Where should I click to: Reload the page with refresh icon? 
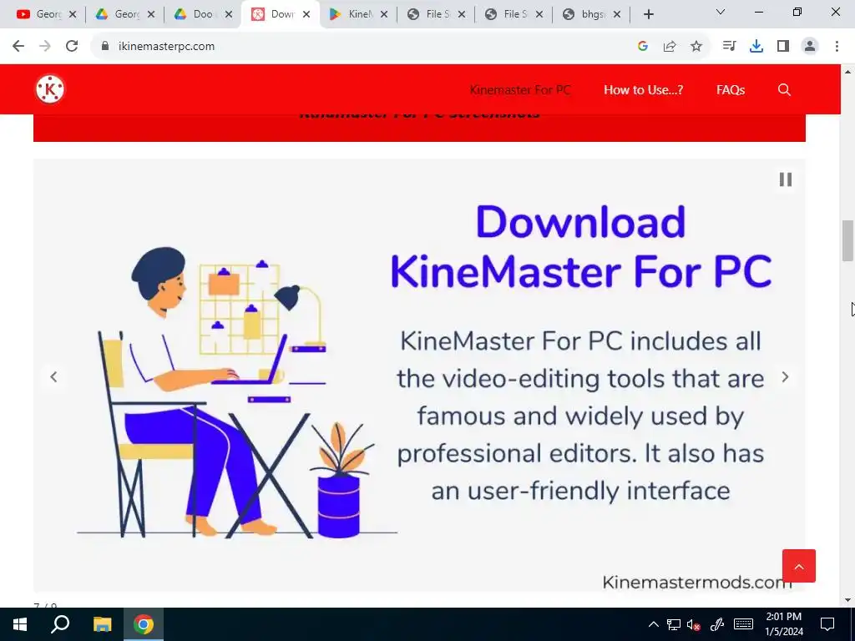point(72,47)
